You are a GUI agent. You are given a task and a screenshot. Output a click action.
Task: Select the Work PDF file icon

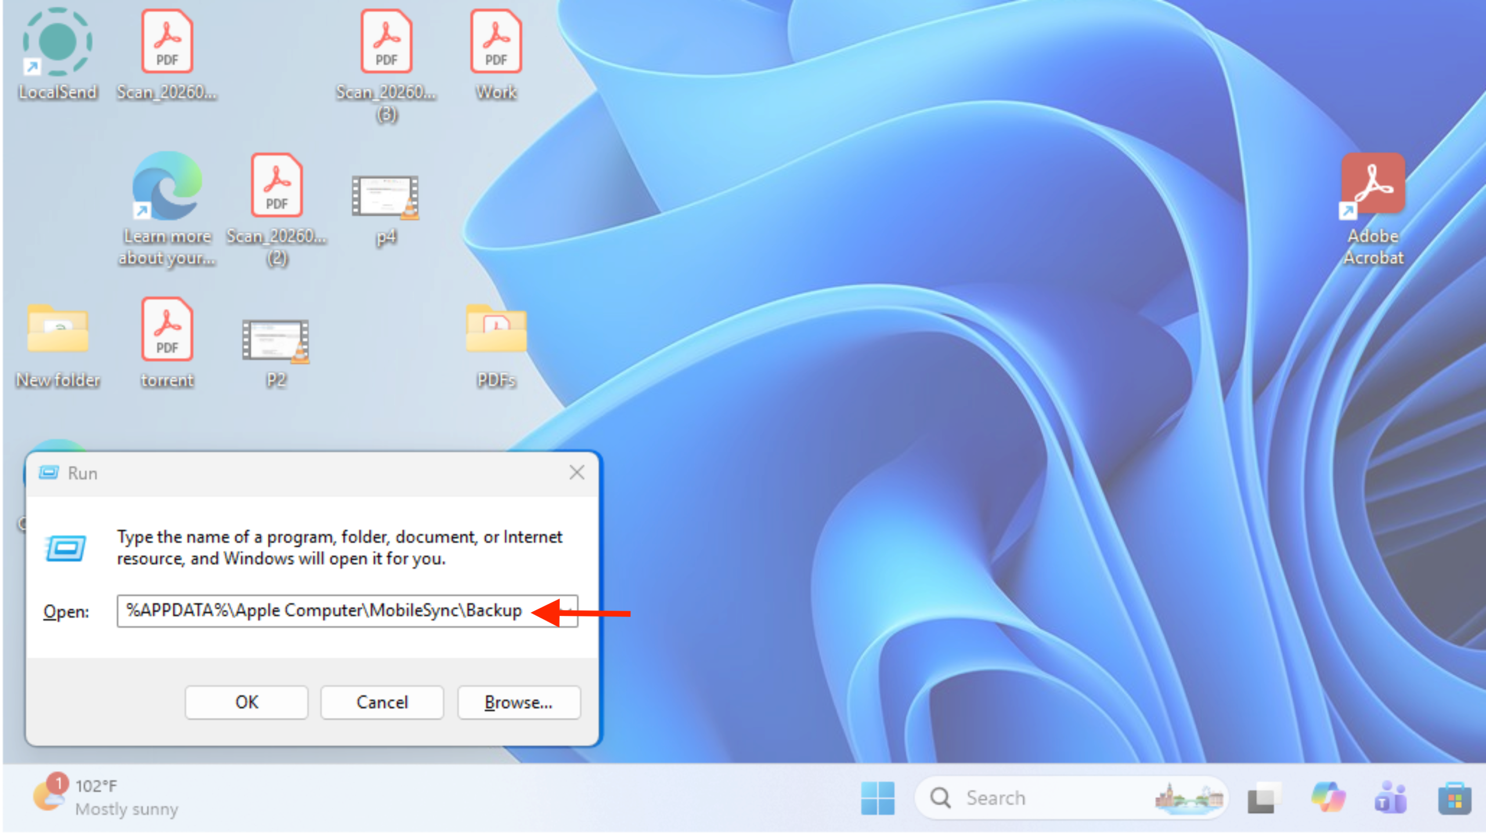[496, 53]
